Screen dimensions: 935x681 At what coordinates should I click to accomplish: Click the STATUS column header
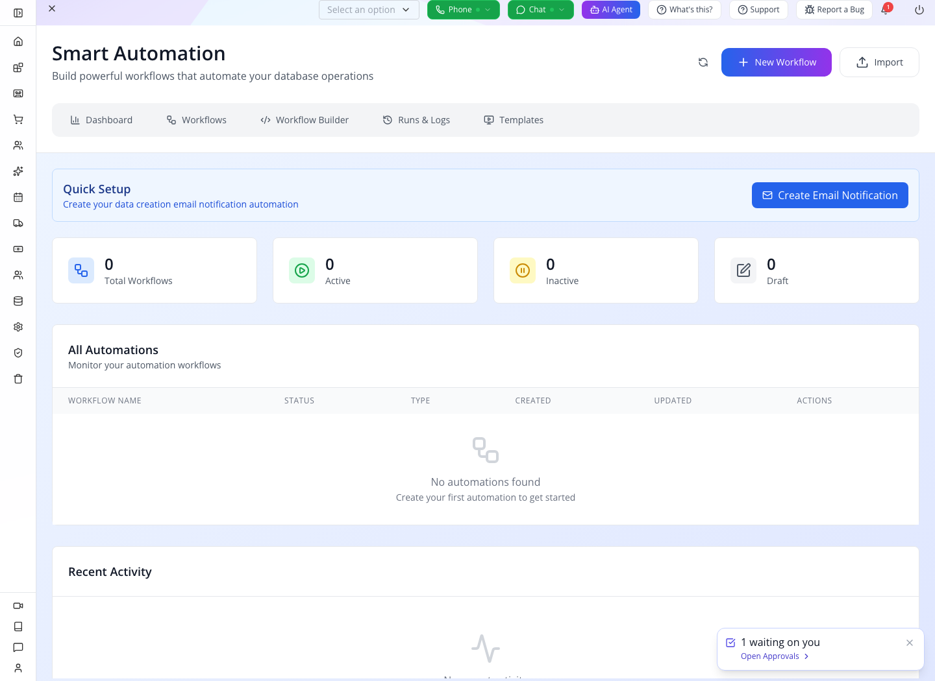(299, 401)
